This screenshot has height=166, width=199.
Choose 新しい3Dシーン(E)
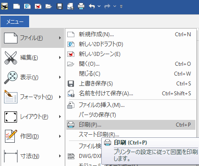pyautogui.click(x=131, y=54)
